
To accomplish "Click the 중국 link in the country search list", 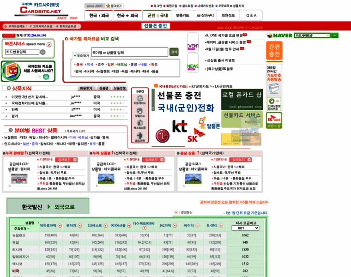I will [x=79, y=65].
